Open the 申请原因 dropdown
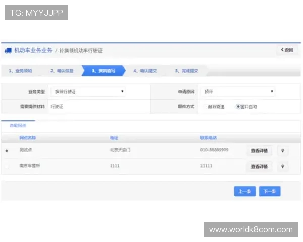 pos(238,91)
